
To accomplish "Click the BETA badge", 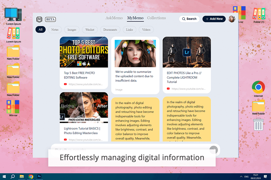I will tap(51, 19).
